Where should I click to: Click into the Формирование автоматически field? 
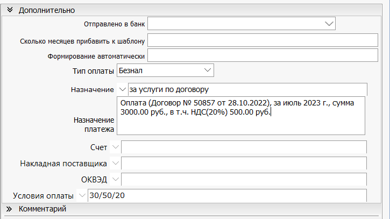[264, 55]
